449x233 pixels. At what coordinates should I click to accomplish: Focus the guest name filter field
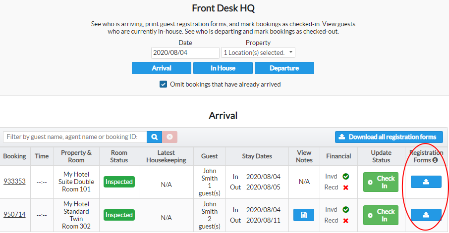coord(75,137)
